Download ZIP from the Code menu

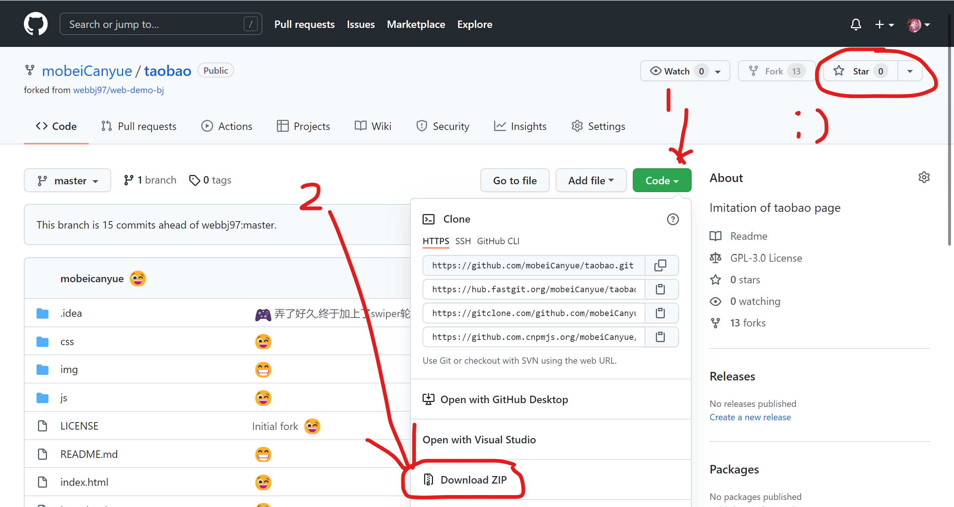coord(473,480)
